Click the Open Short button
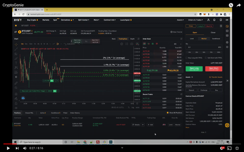 (x=213, y=69)
